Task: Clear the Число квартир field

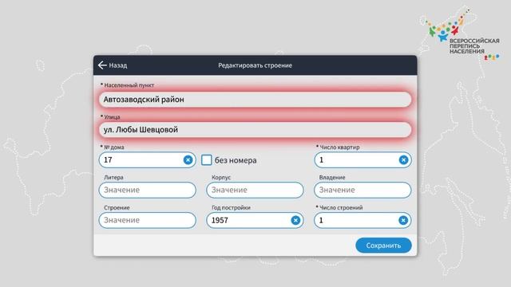Action: click(403, 159)
